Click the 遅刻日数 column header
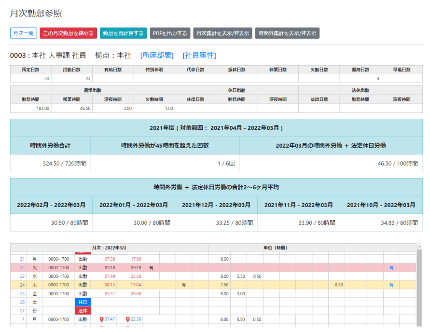 point(361,70)
